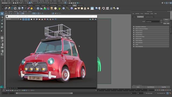Click the clock shelf icon
This screenshot has height=97, width=172.
[x=38, y=8]
